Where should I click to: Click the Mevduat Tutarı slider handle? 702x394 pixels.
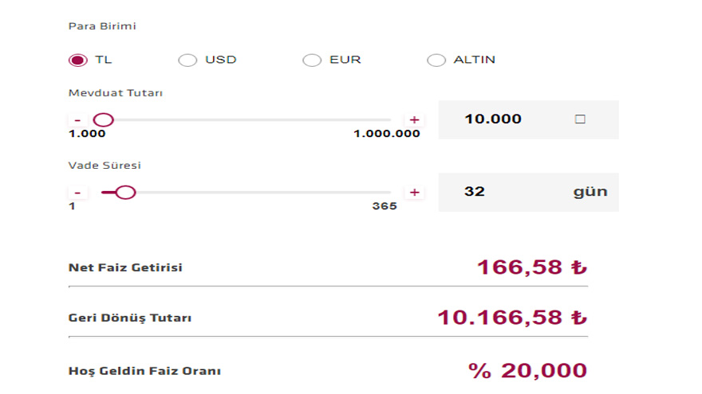(104, 119)
